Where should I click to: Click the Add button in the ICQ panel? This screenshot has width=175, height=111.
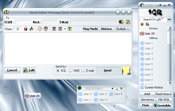tap(147, 94)
